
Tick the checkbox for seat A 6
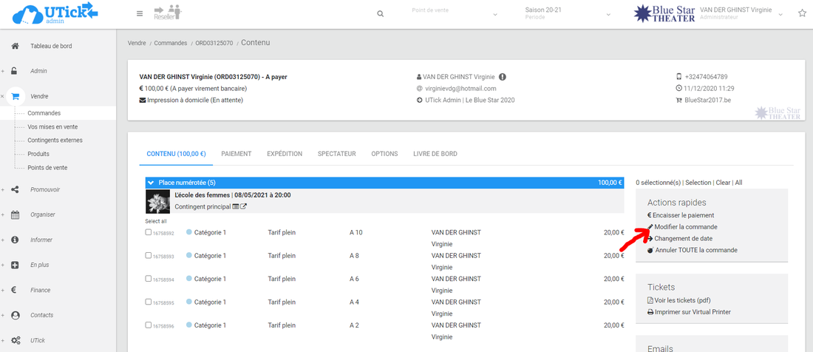(149, 279)
